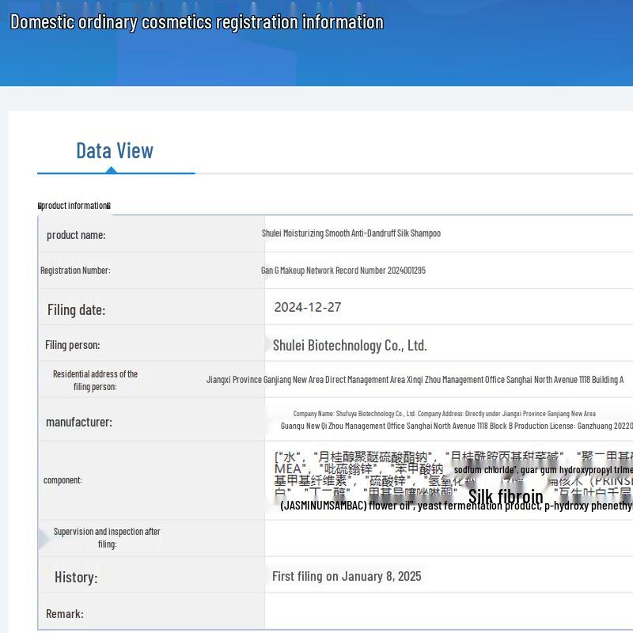Image resolution: width=633 pixels, height=633 pixels.
Task: Click the small icon after product information
Action: coord(108,206)
